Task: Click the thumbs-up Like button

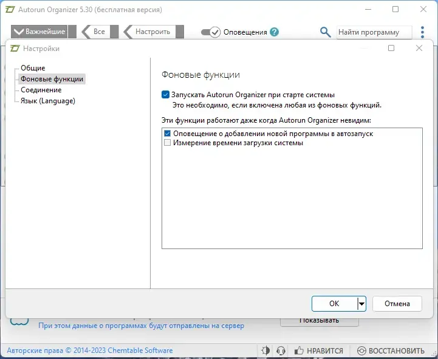Action: (x=319, y=350)
